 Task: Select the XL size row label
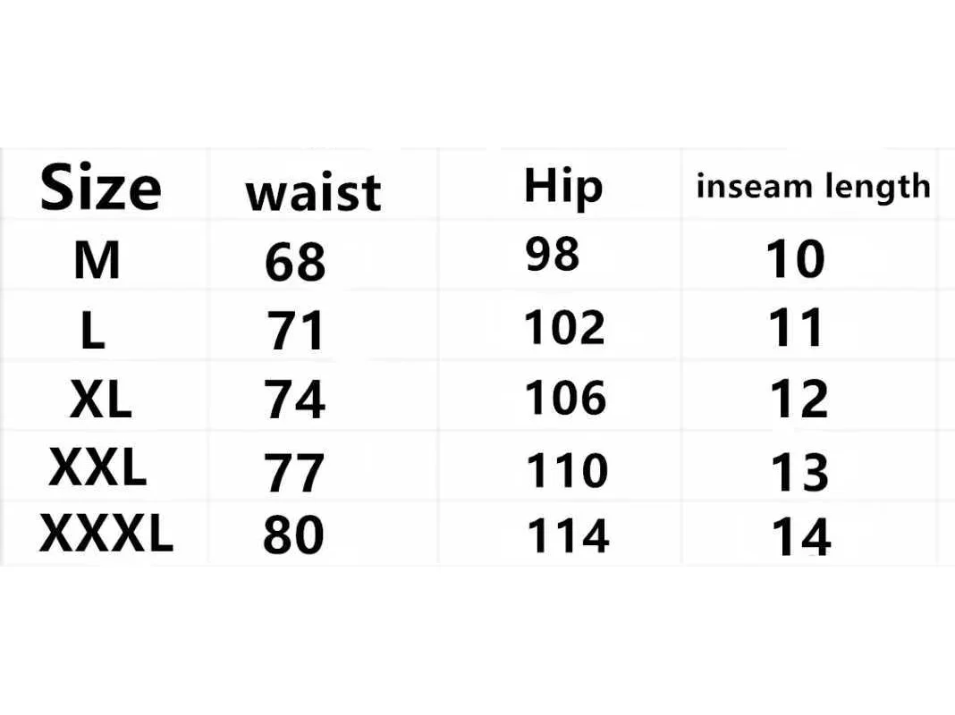pos(100,400)
